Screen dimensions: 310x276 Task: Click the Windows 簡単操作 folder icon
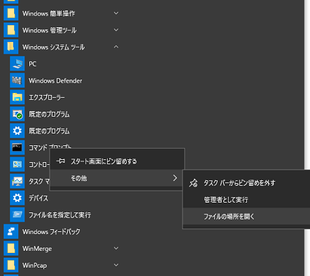coord(11,13)
